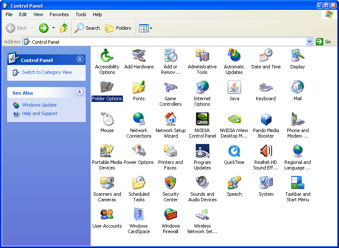The height and width of the screenshot is (248, 339).
Task: Collapse the Control Panel side pane section
Action: click(80, 59)
